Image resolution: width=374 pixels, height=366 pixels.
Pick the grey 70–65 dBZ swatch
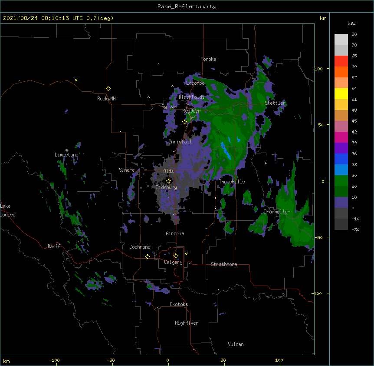[341, 50]
